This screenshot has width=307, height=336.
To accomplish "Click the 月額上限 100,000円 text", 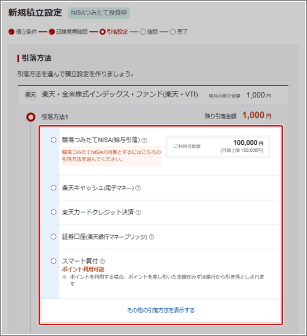I will (242, 150).
